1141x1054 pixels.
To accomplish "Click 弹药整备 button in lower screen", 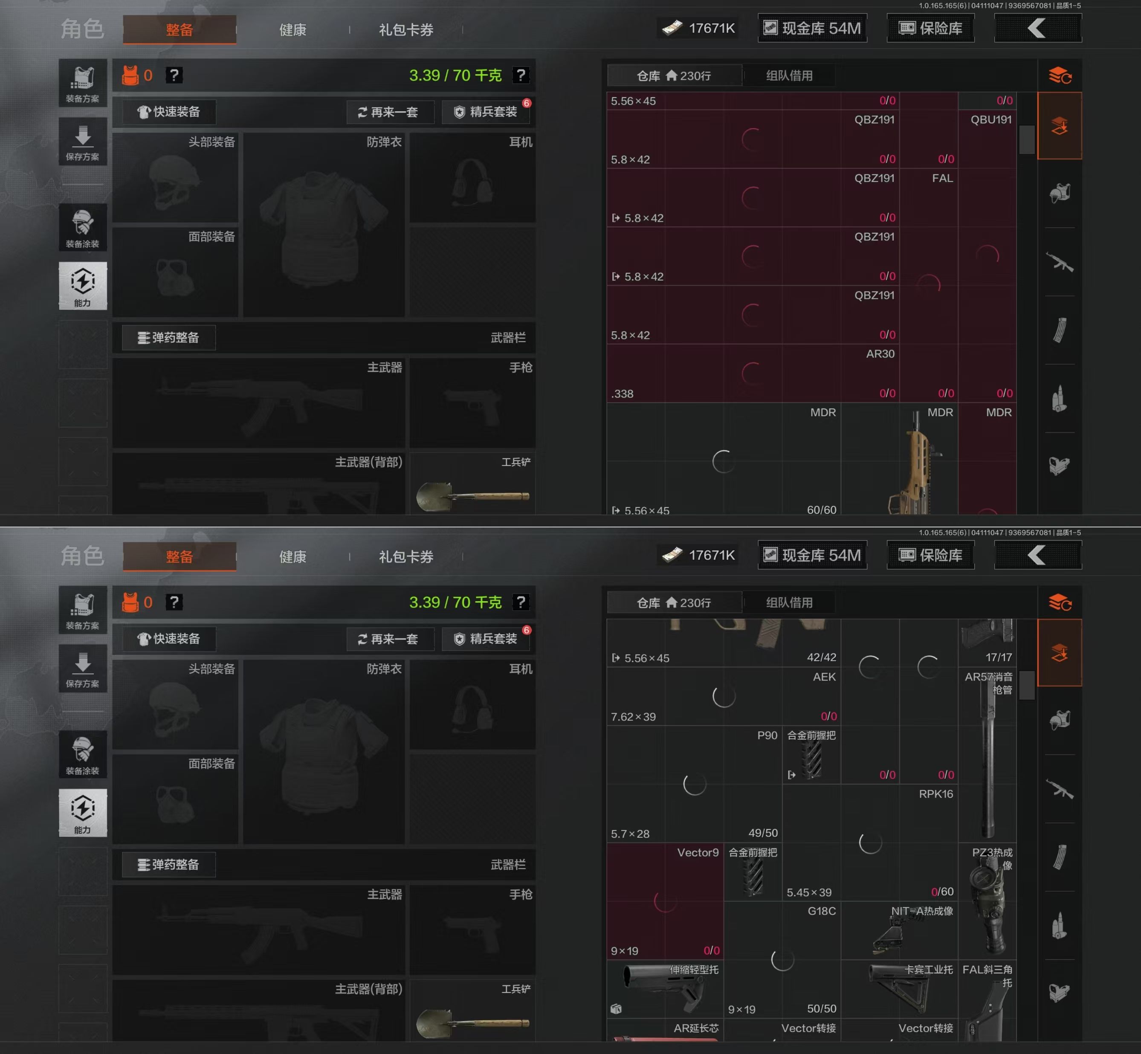I will click(x=169, y=865).
